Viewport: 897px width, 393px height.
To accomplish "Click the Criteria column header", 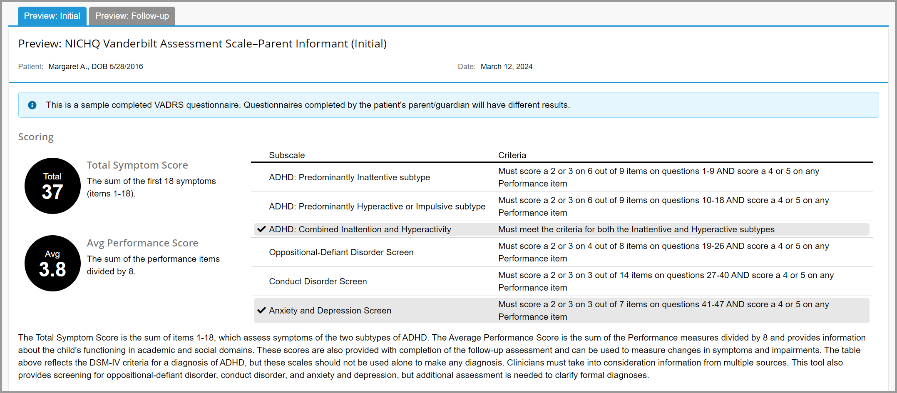I will point(512,155).
